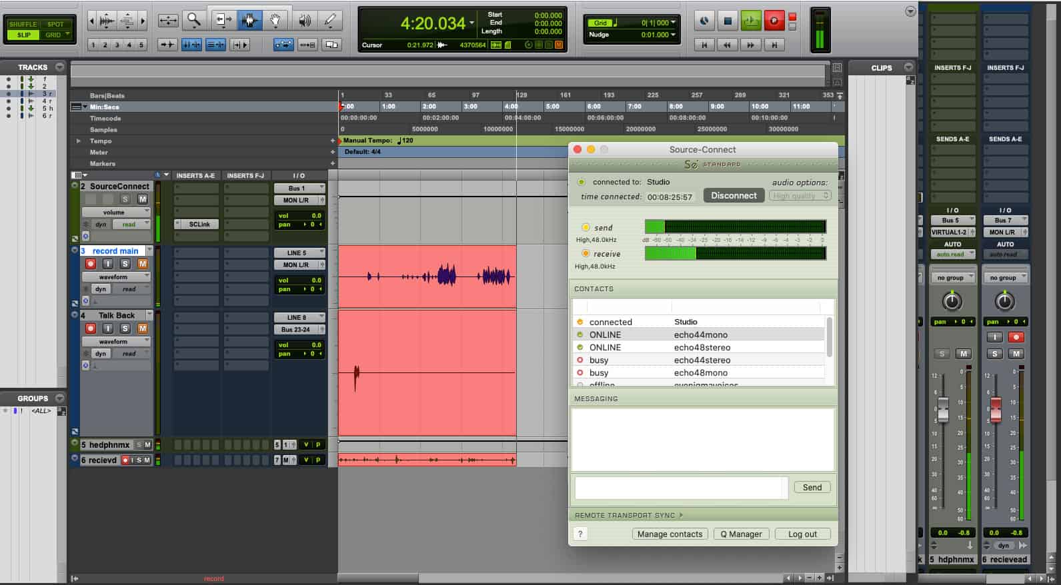Toggle solo on Talk Back track
The width and height of the screenshot is (1061, 585).
(x=125, y=328)
